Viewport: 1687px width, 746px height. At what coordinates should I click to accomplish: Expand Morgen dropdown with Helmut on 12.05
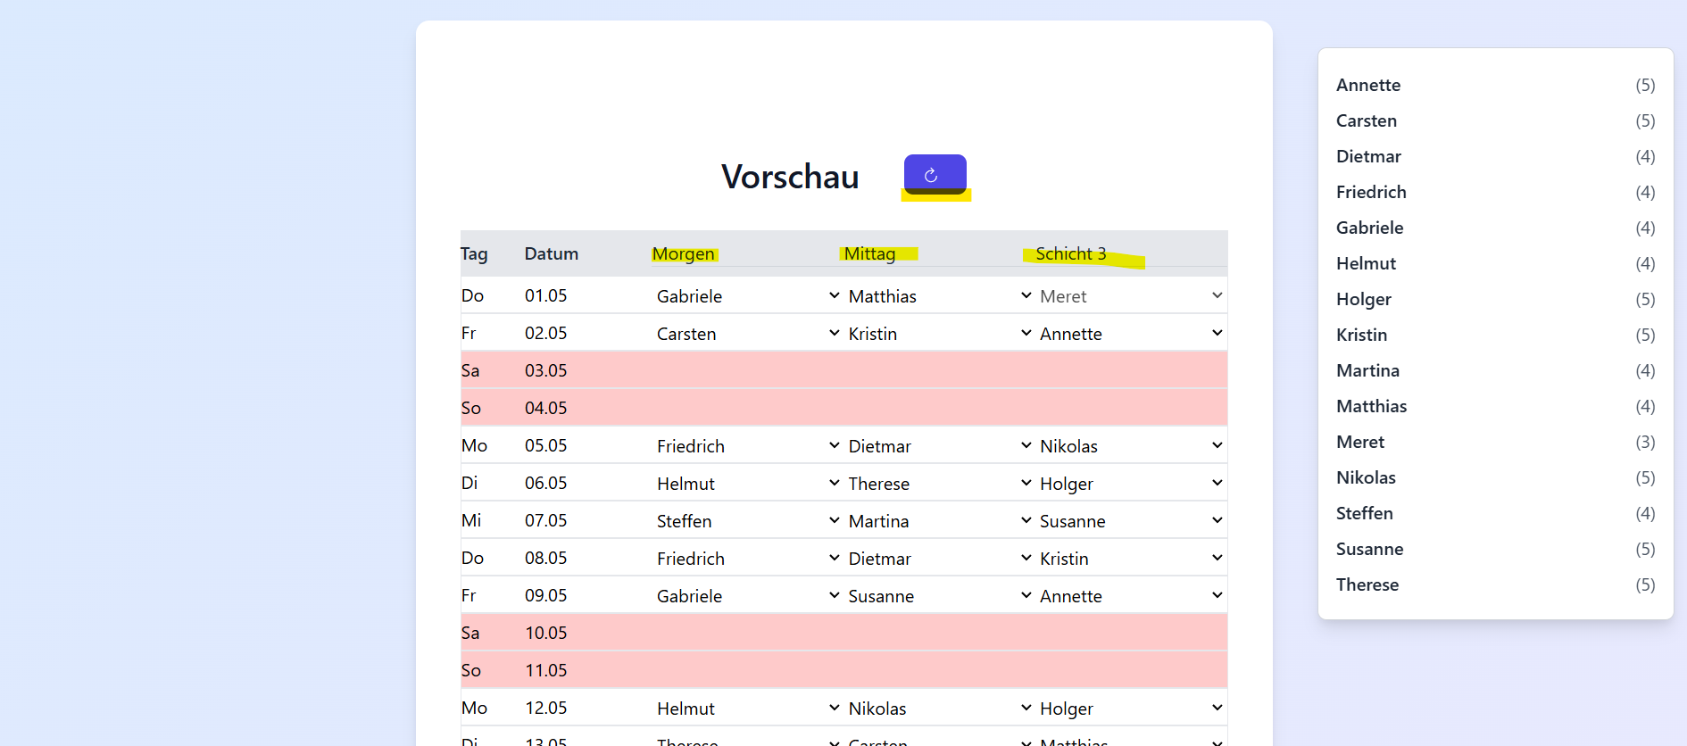[746, 709]
